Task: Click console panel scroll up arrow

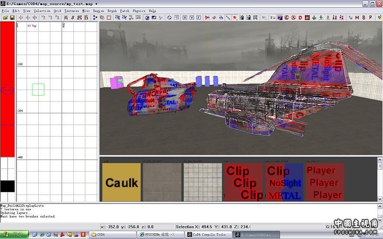Action: [380, 206]
